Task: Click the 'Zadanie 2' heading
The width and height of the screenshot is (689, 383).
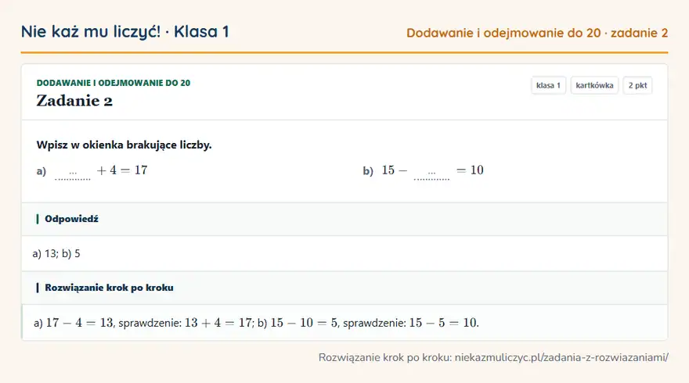Action: [74, 101]
